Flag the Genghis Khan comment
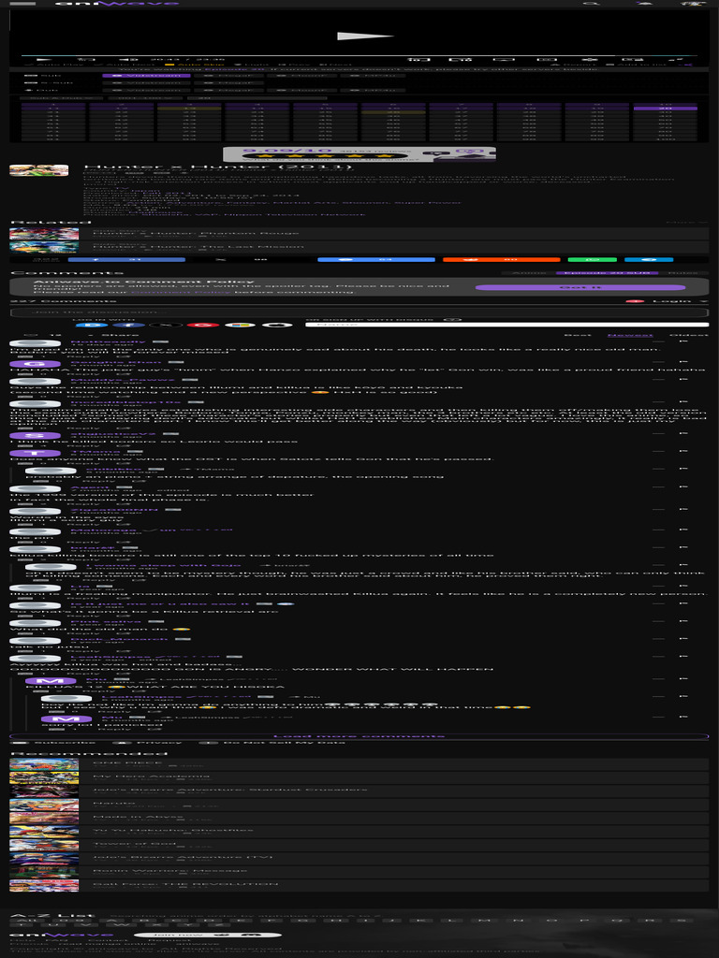 click(x=683, y=362)
